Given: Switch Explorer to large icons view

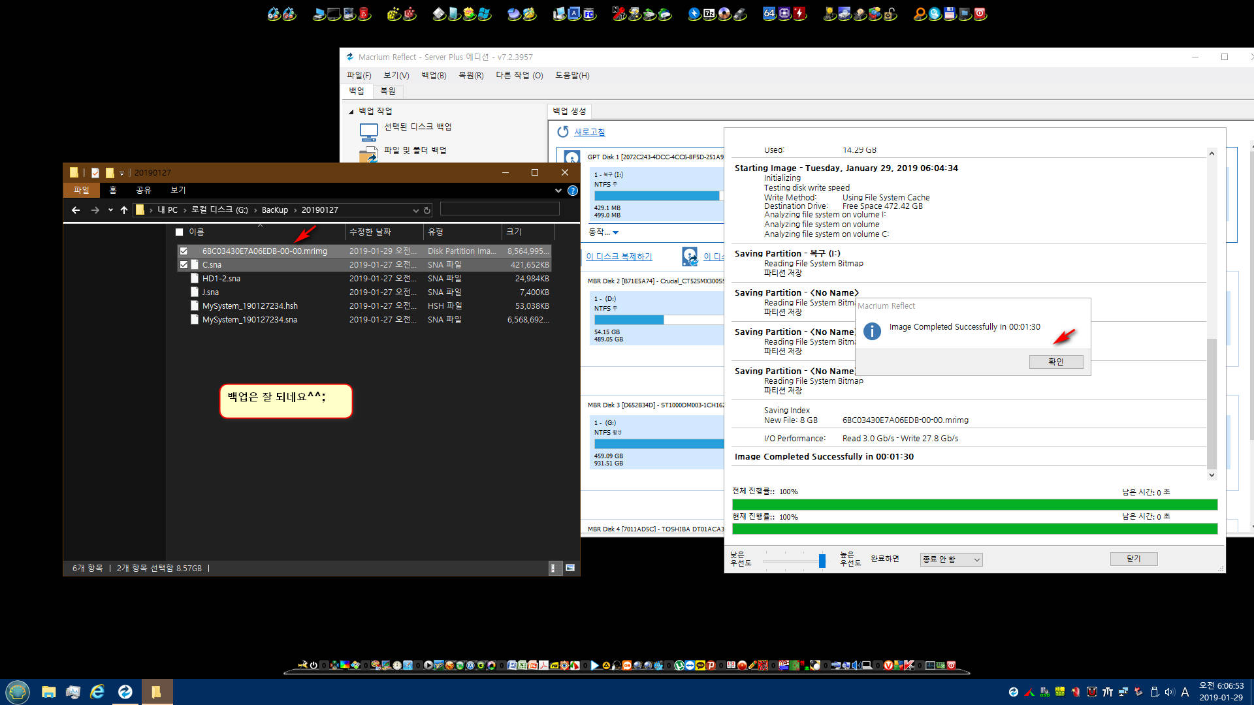Looking at the screenshot, I should (x=570, y=568).
